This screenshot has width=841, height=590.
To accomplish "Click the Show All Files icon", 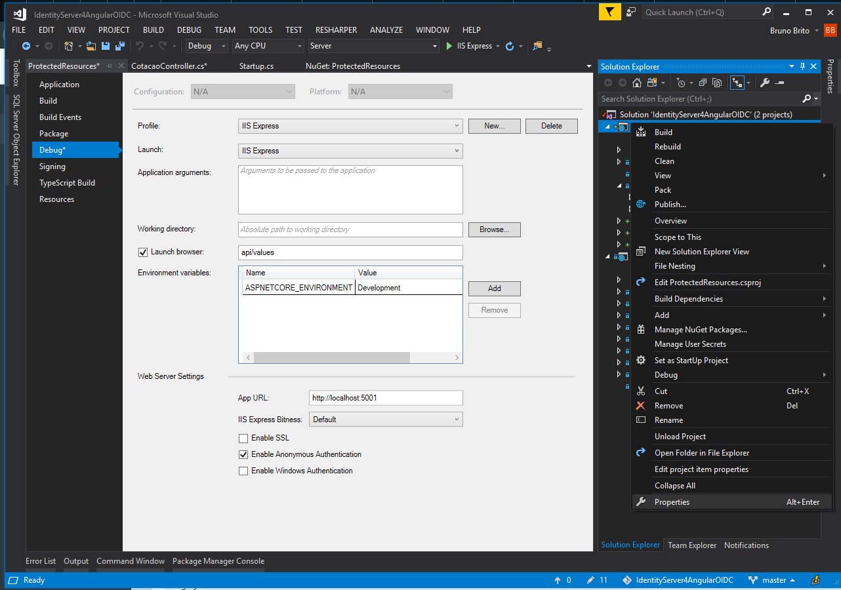I will click(x=717, y=83).
